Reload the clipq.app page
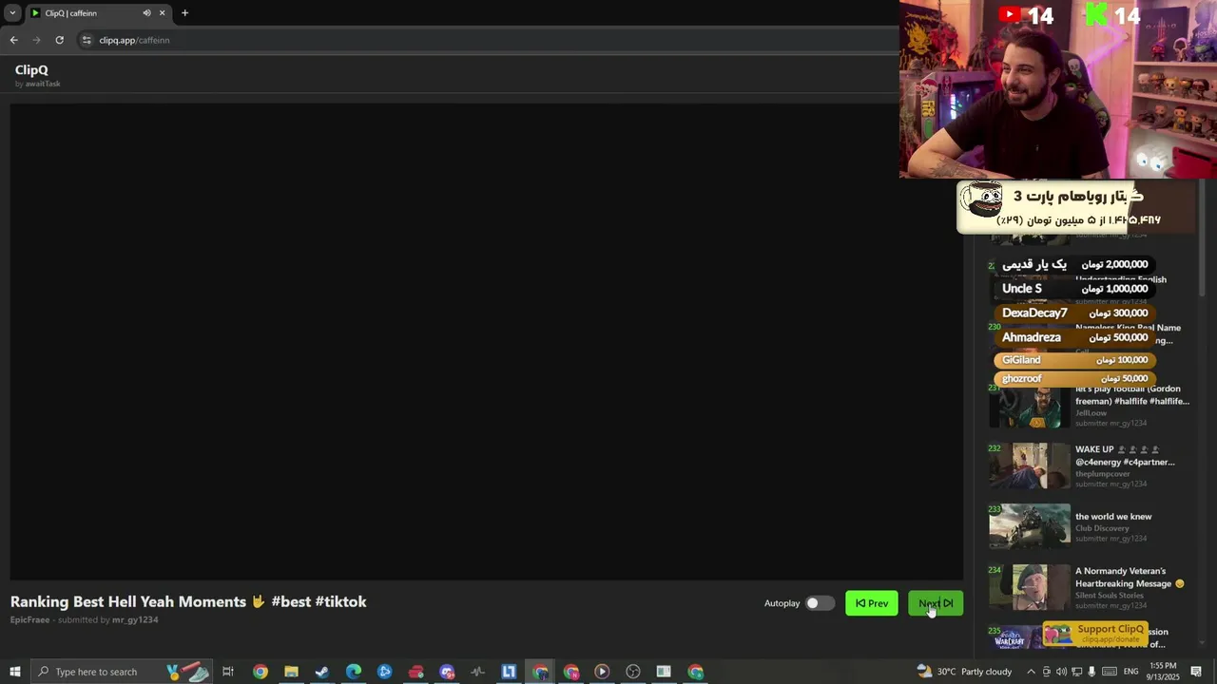The width and height of the screenshot is (1217, 684). [x=59, y=40]
